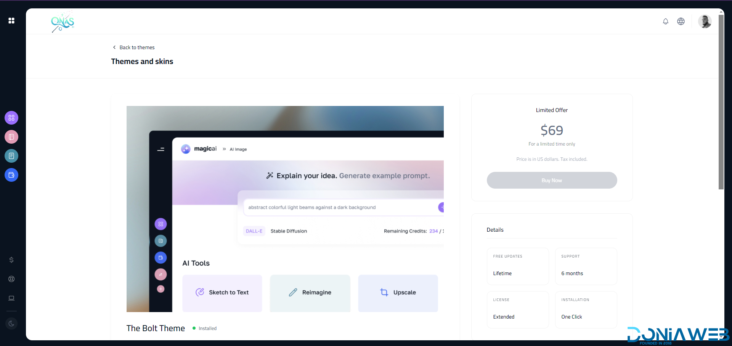The image size is (732, 346).
Task: Click the page's vertical scrollbar
Action: (721, 103)
